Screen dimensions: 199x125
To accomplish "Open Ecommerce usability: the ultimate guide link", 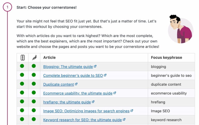I will [x=78, y=93].
